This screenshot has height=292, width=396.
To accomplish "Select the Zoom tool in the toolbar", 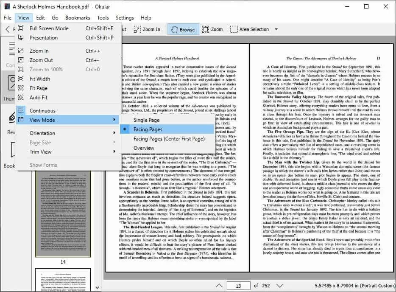I will pos(213,29).
